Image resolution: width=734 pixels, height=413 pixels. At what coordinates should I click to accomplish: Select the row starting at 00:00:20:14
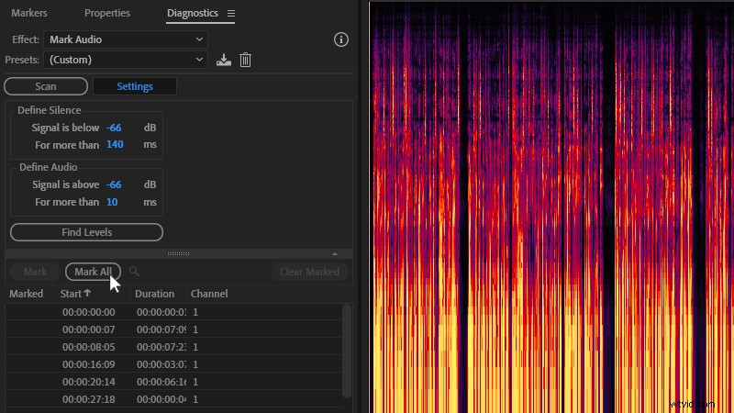(x=173, y=382)
